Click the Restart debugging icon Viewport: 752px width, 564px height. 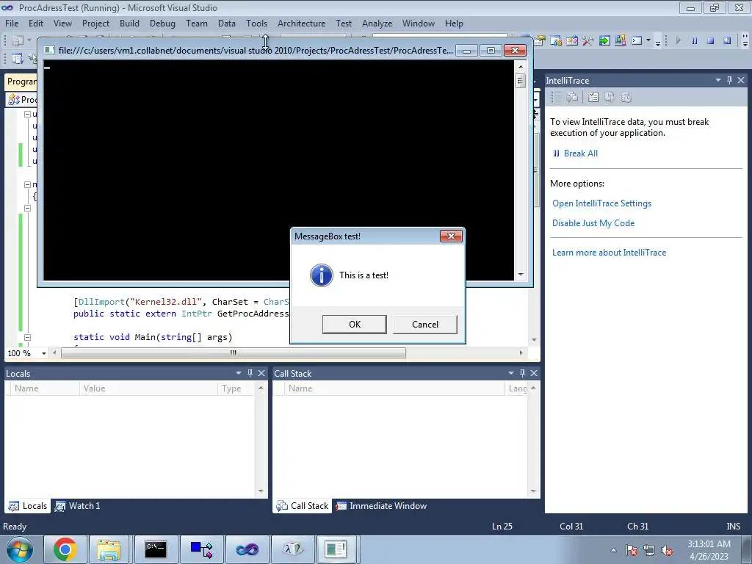[727, 41]
